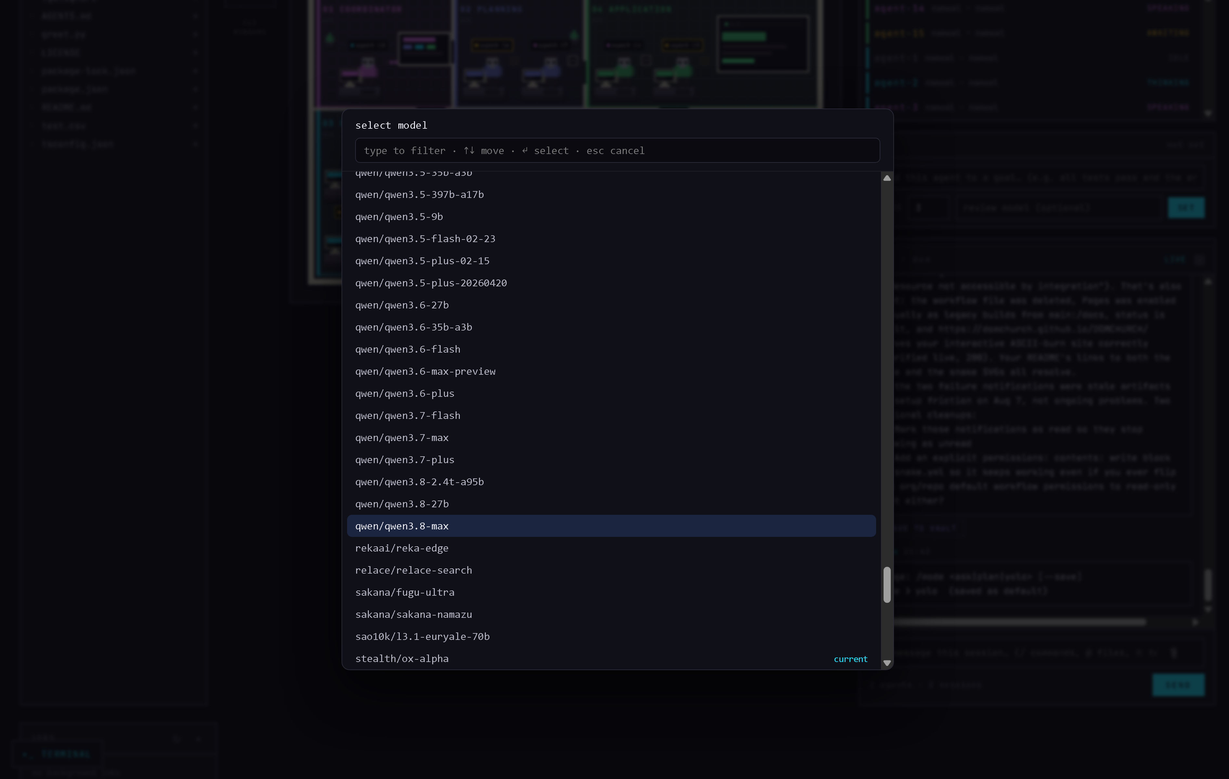Choose qwen/qwen3.6-27b model
Image resolution: width=1229 pixels, height=779 pixels.
[611, 305]
